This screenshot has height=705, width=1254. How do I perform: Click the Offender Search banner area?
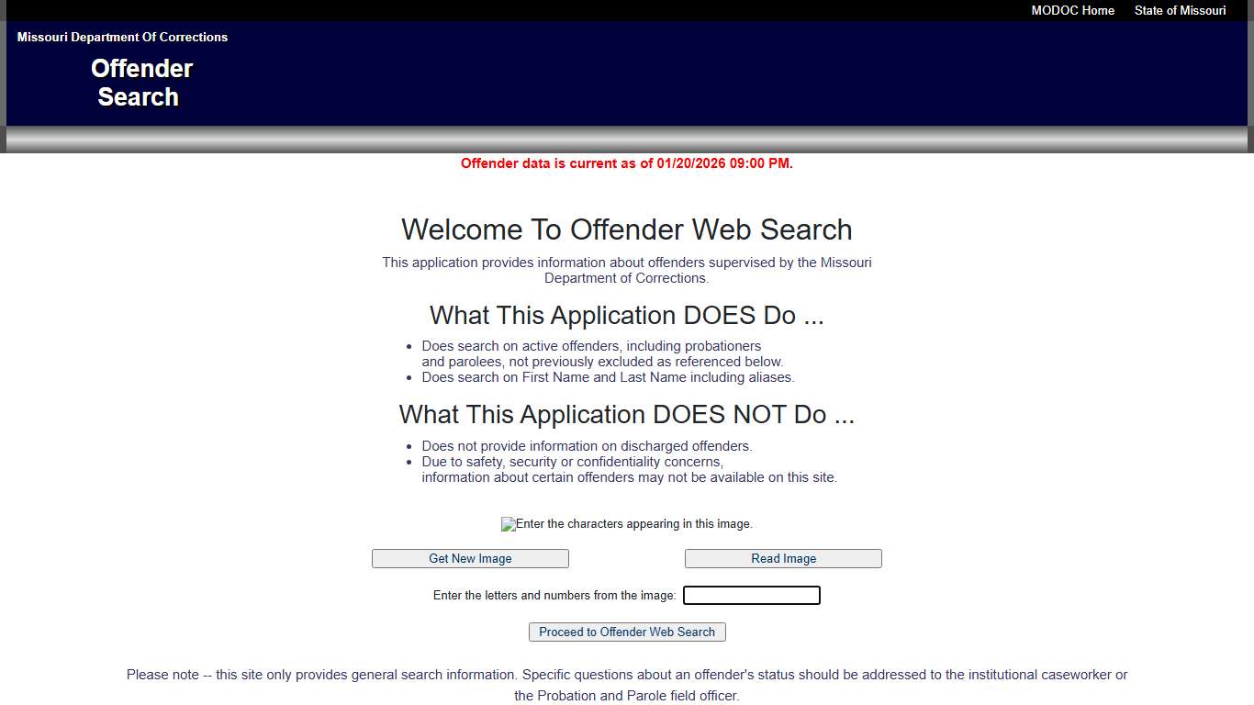140,83
